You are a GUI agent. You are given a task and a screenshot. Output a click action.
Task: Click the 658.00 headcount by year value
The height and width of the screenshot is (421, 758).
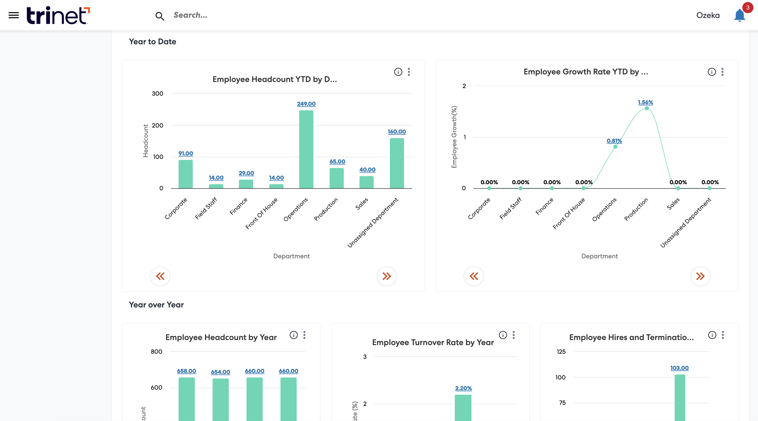tap(186, 371)
